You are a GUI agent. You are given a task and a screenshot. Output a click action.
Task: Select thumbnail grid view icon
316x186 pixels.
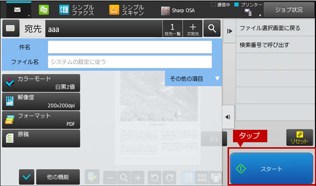pos(202,178)
